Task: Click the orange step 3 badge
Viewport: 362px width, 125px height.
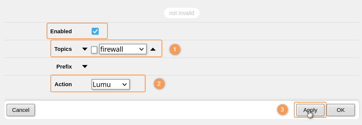Action: pyautogui.click(x=282, y=110)
